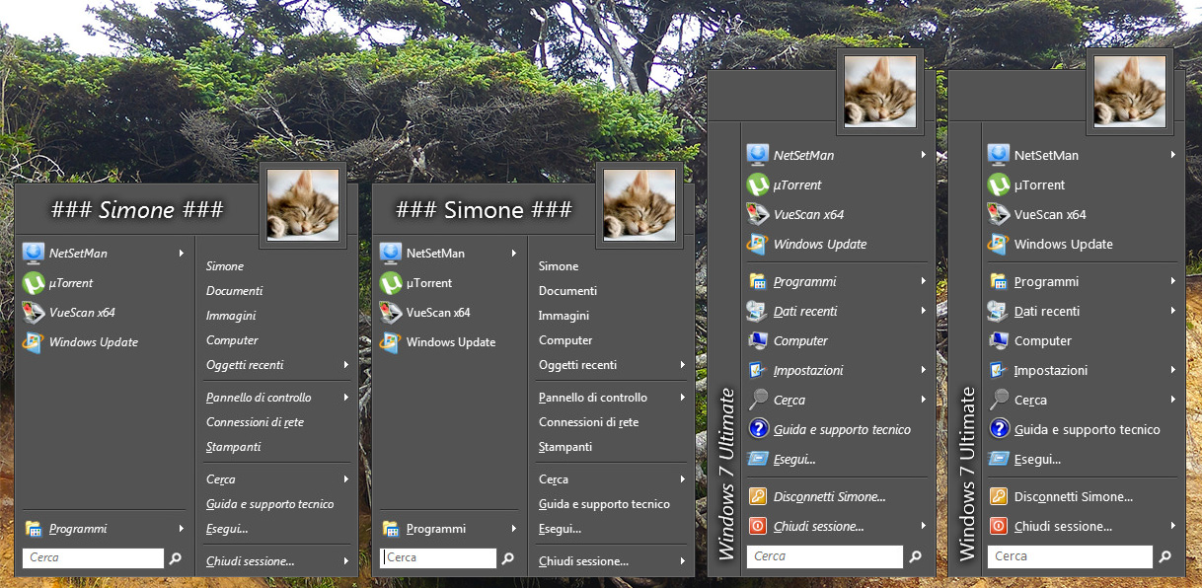Expand Oggetti recenti arrow in leftmost italic menu

tap(346, 365)
